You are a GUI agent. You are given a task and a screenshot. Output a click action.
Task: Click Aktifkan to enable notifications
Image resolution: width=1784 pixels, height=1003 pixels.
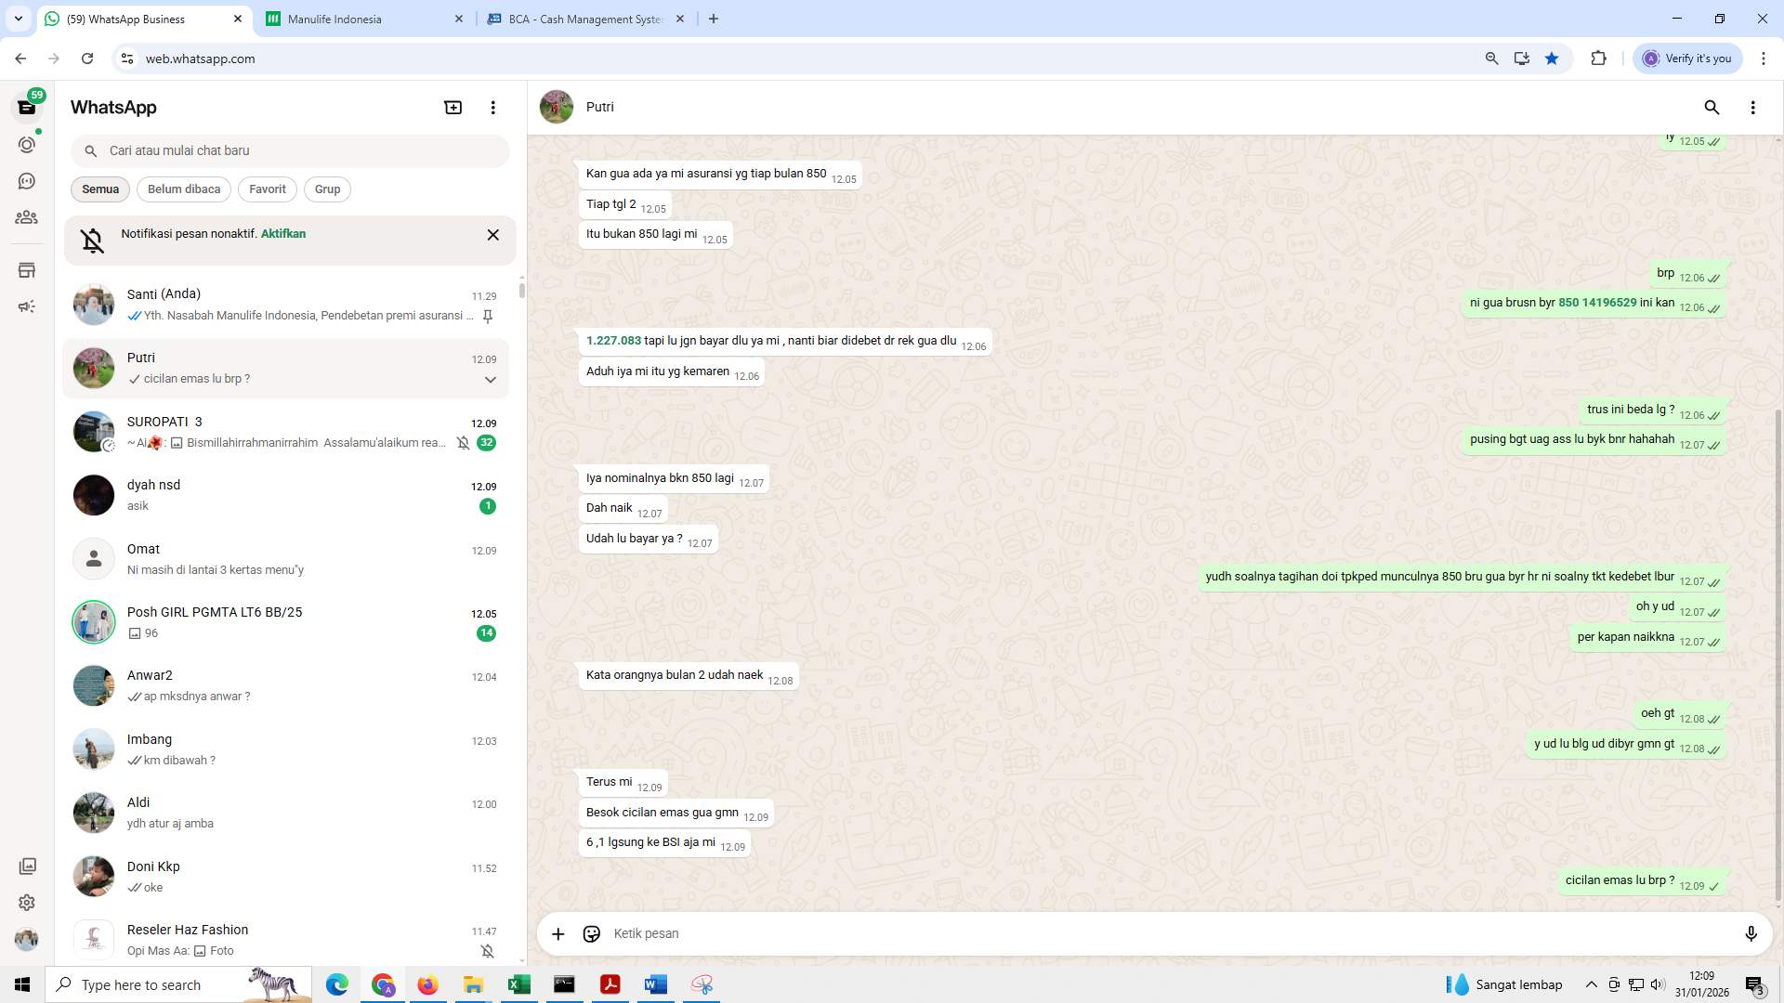point(282,233)
